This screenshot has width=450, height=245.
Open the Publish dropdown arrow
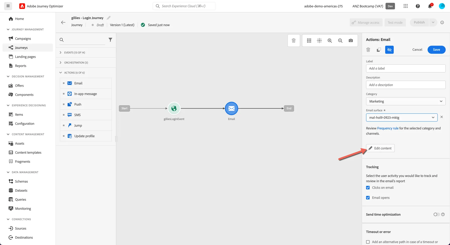tap(433, 22)
